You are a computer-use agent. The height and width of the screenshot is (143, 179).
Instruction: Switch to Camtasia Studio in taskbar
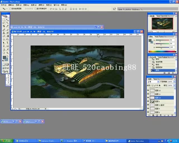coord(48,141)
